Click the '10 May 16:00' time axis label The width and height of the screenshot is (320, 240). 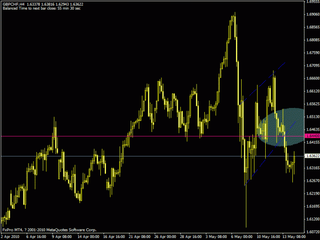(x=268, y=237)
